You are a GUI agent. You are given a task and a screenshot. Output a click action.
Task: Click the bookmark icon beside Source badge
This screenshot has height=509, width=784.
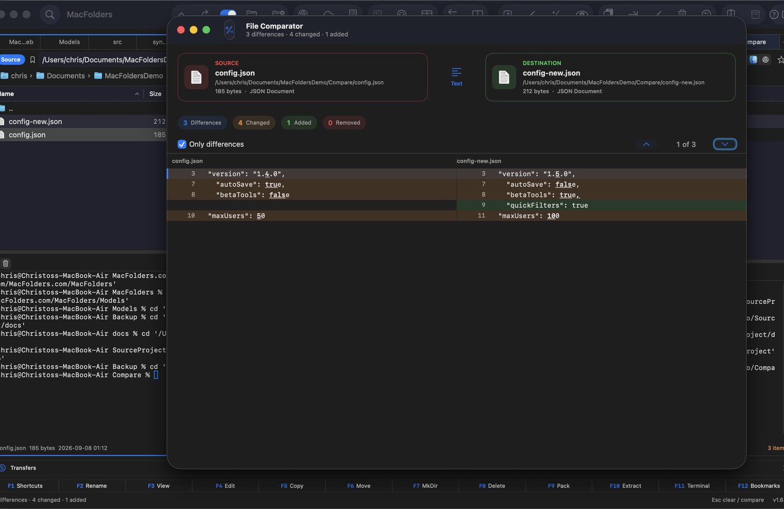pyautogui.click(x=32, y=60)
